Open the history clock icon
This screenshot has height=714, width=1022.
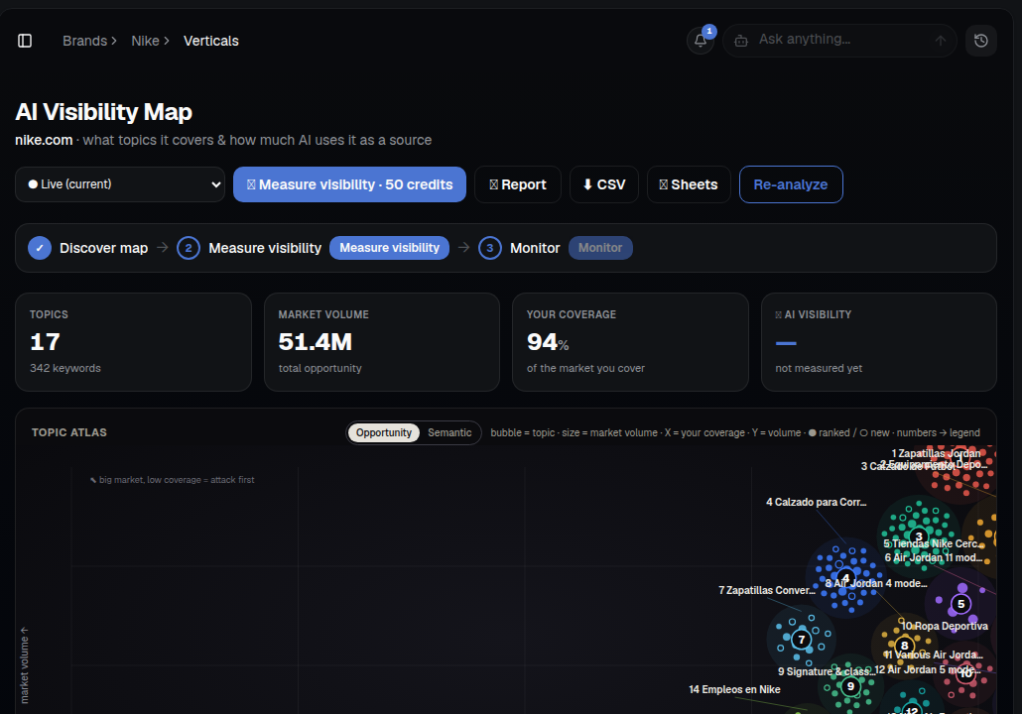pos(981,41)
